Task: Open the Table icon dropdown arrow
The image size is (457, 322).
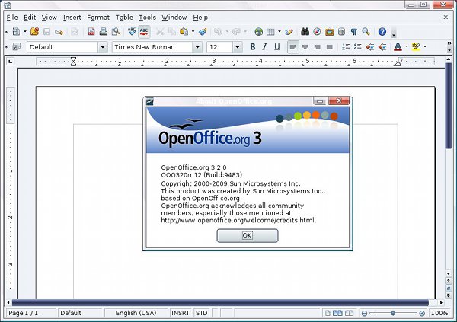Action: click(280, 31)
